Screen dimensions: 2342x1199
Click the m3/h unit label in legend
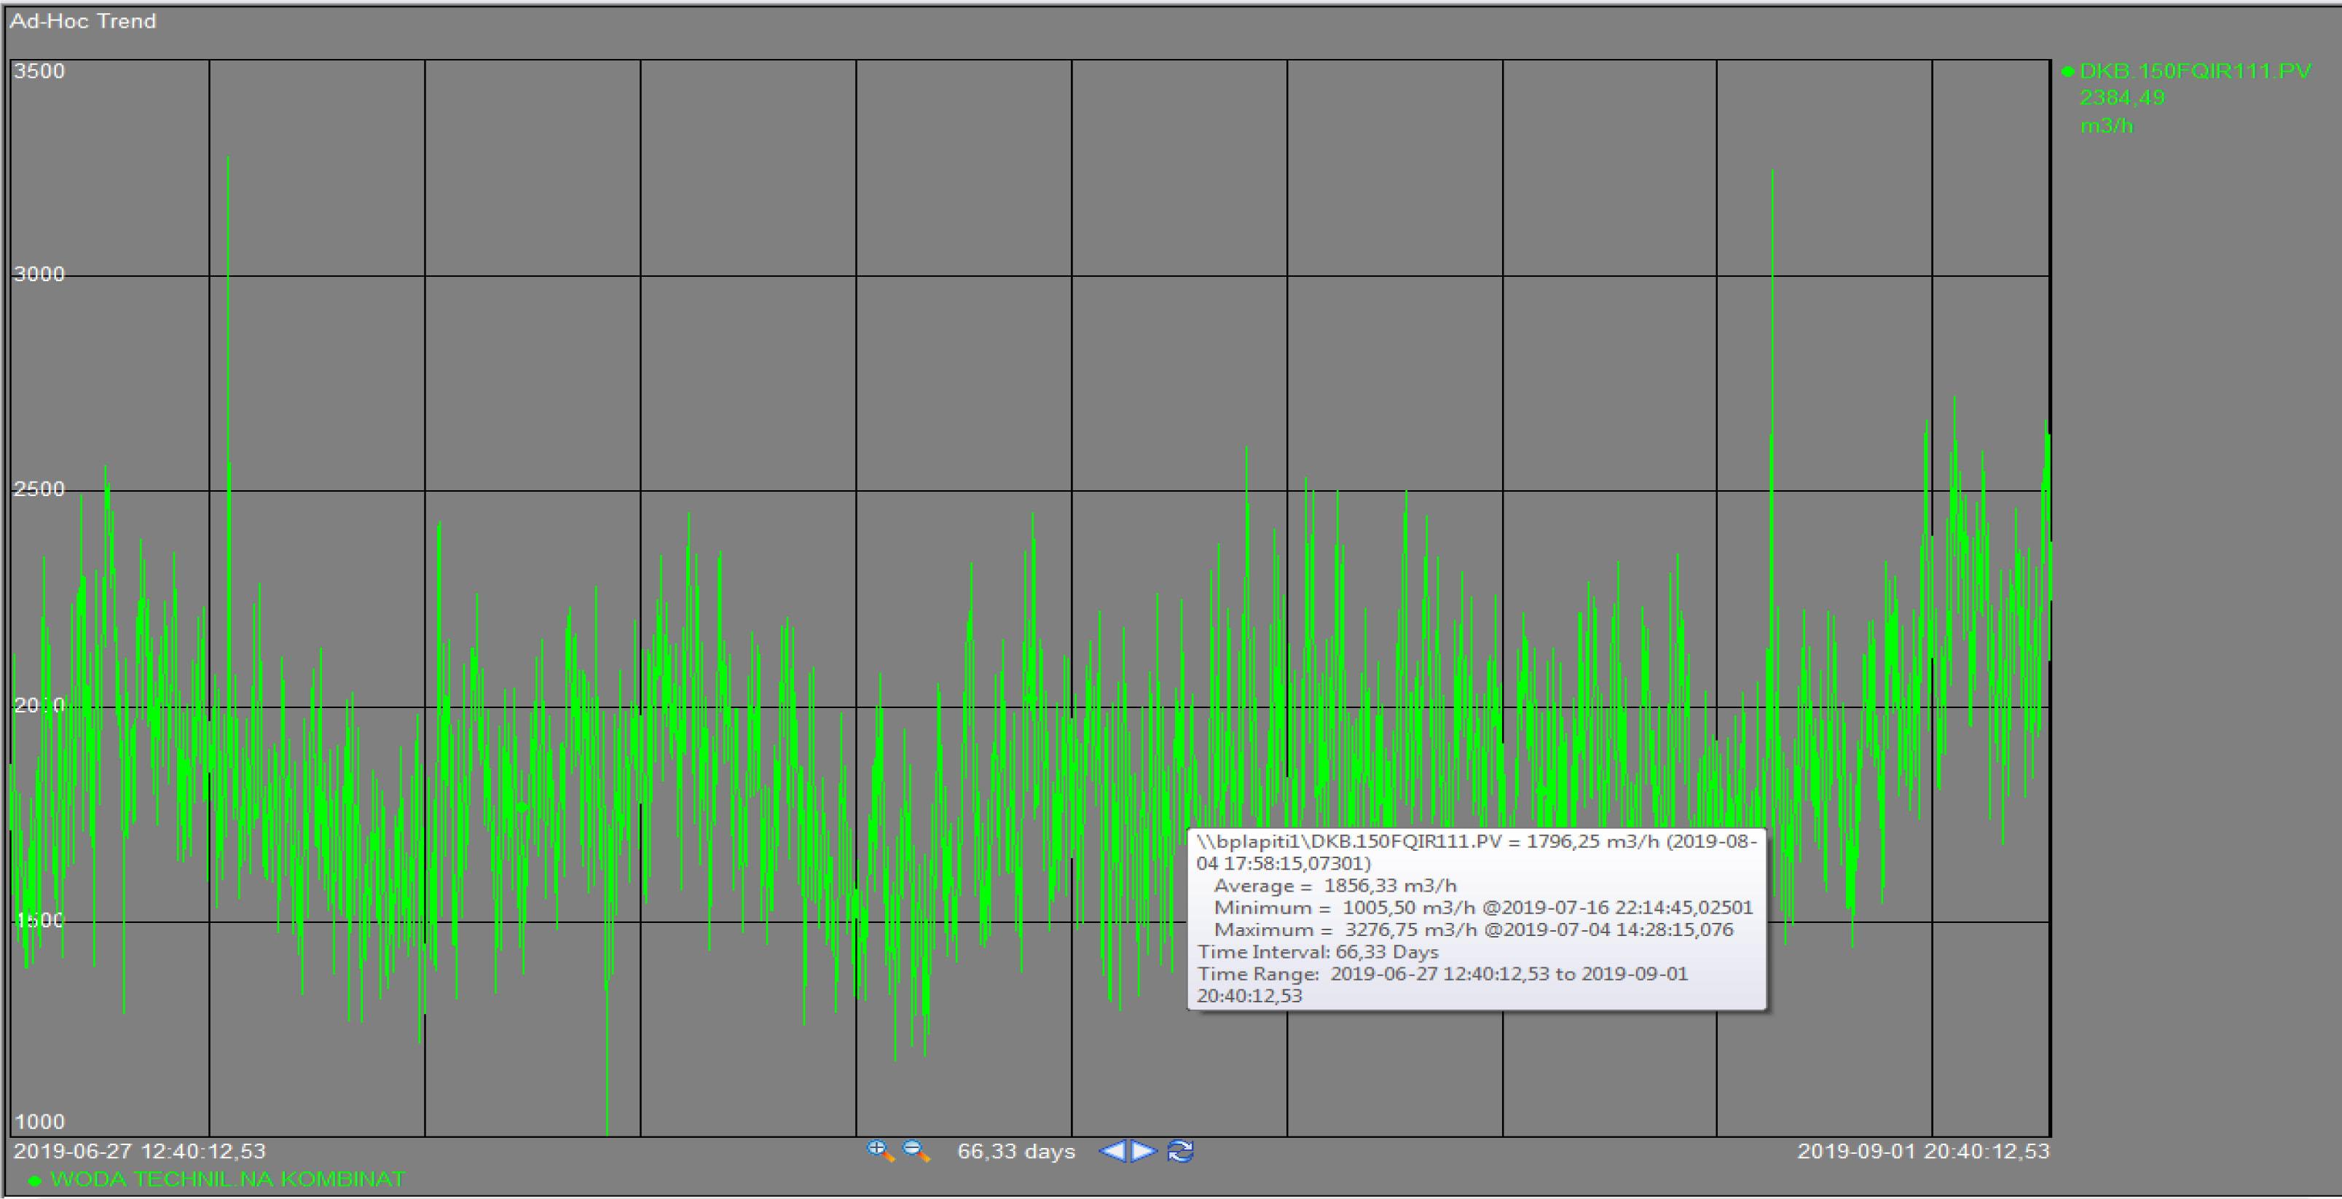(x=2107, y=125)
